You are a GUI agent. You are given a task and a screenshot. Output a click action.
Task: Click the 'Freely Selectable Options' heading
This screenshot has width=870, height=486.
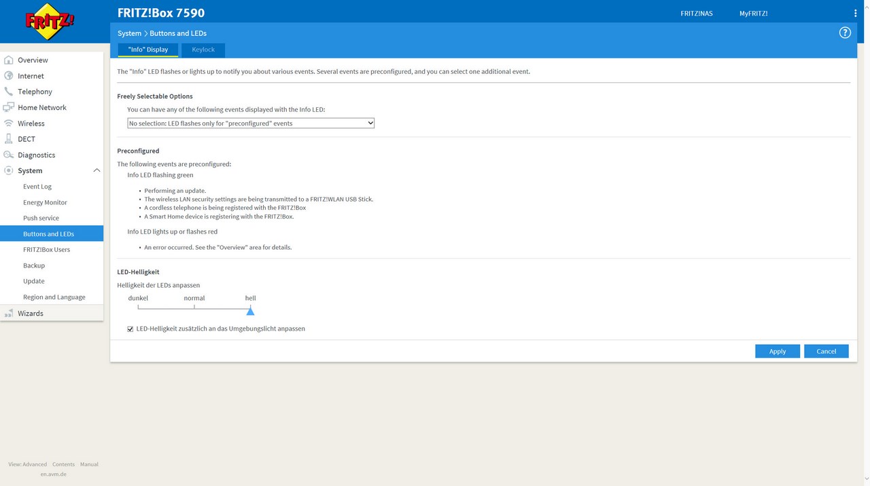[x=155, y=96]
